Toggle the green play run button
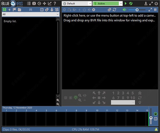Screen dimensions: 160x133 (x=126, y=3)
